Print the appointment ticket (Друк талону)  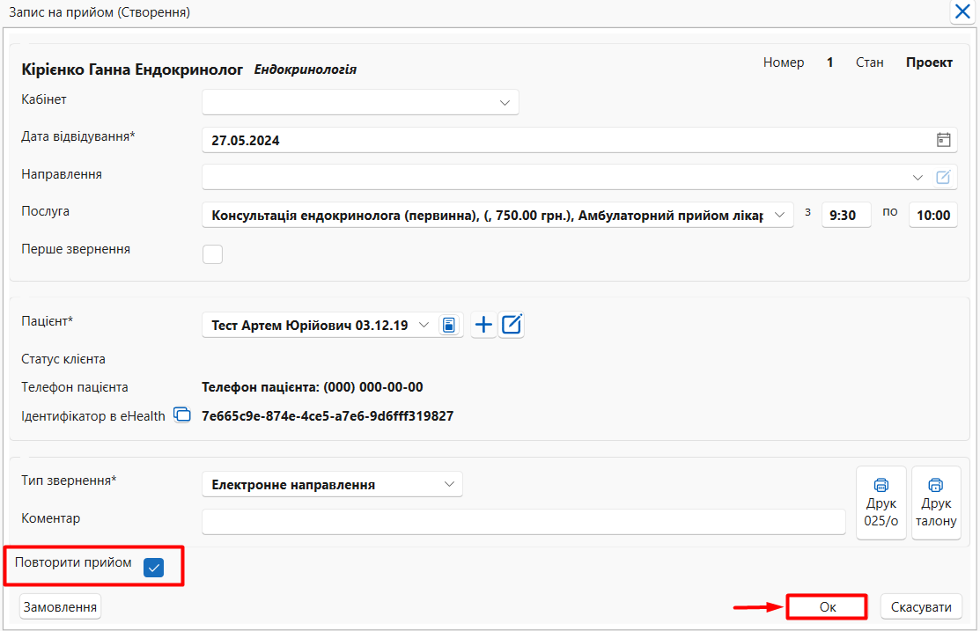coord(936,503)
